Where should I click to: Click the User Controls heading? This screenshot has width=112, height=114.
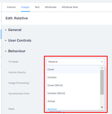coord(20,41)
